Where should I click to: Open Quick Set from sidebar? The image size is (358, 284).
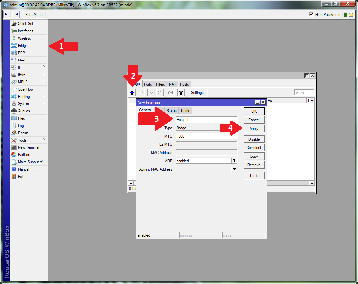(29, 24)
